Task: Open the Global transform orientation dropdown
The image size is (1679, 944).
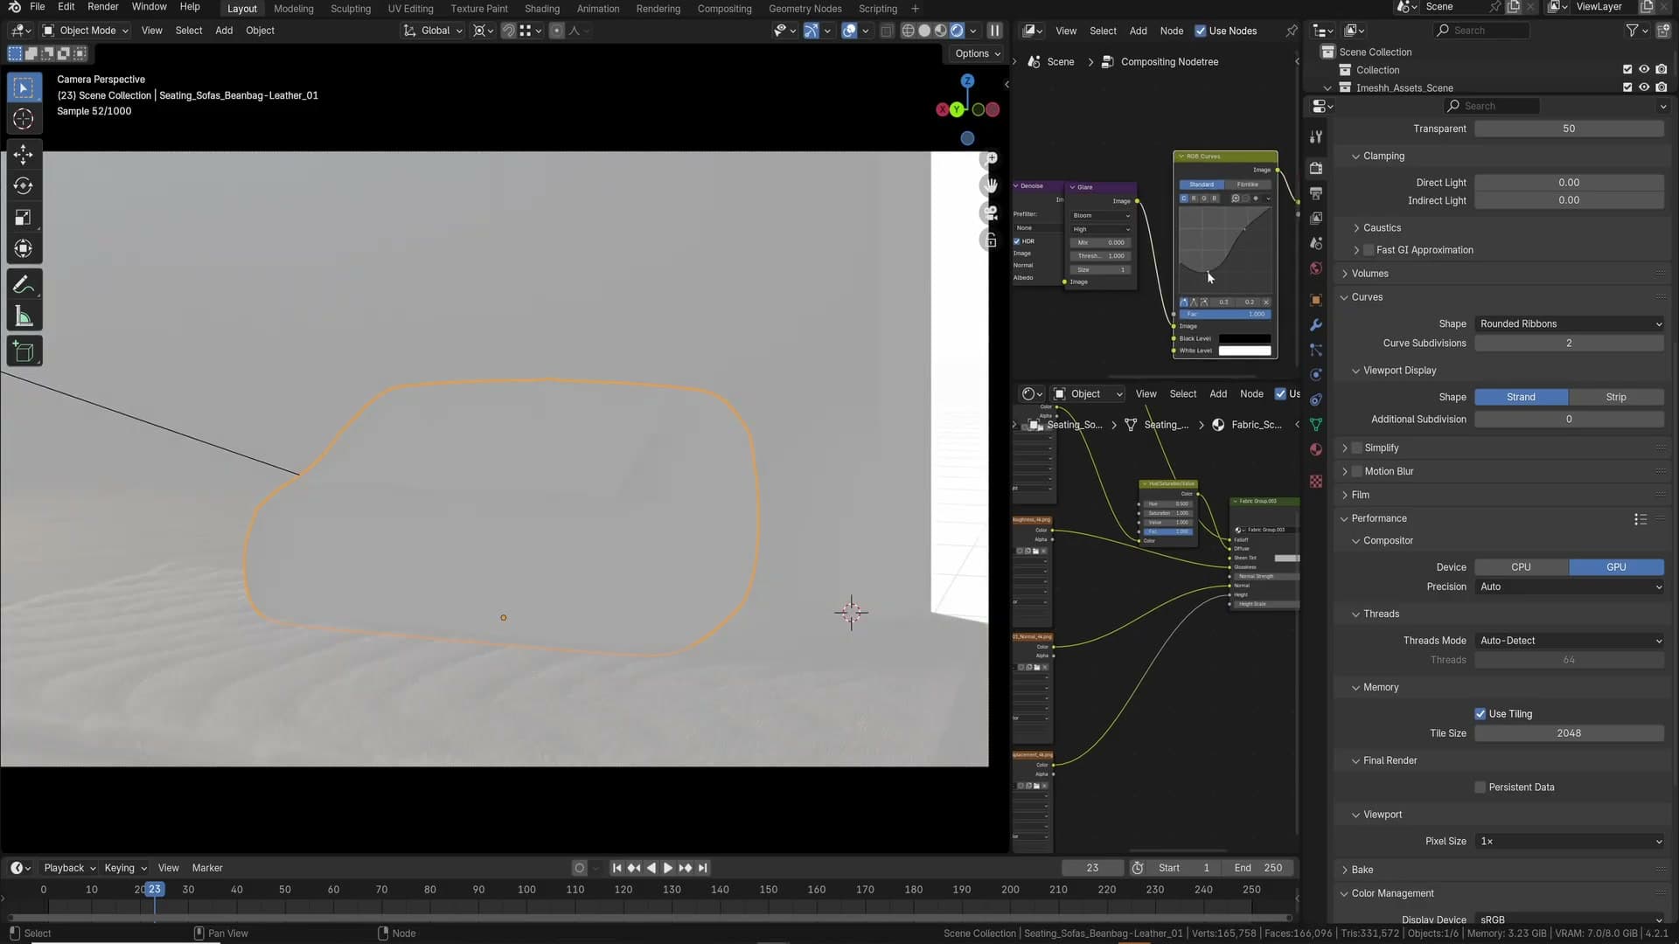Action: (x=433, y=31)
